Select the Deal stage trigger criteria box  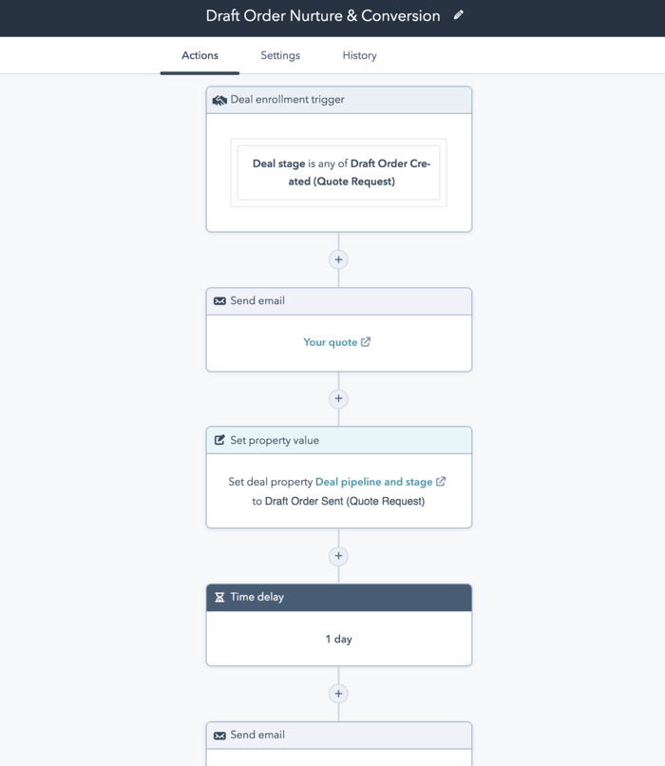(338, 172)
